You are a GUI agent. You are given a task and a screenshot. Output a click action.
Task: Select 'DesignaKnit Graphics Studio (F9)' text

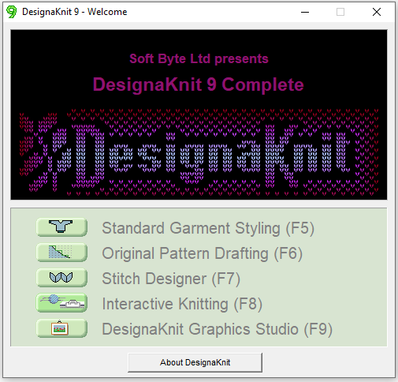click(x=218, y=329)
